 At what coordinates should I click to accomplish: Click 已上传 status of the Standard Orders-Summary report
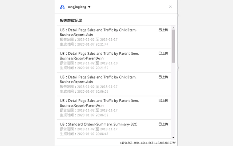click(163, 124)
